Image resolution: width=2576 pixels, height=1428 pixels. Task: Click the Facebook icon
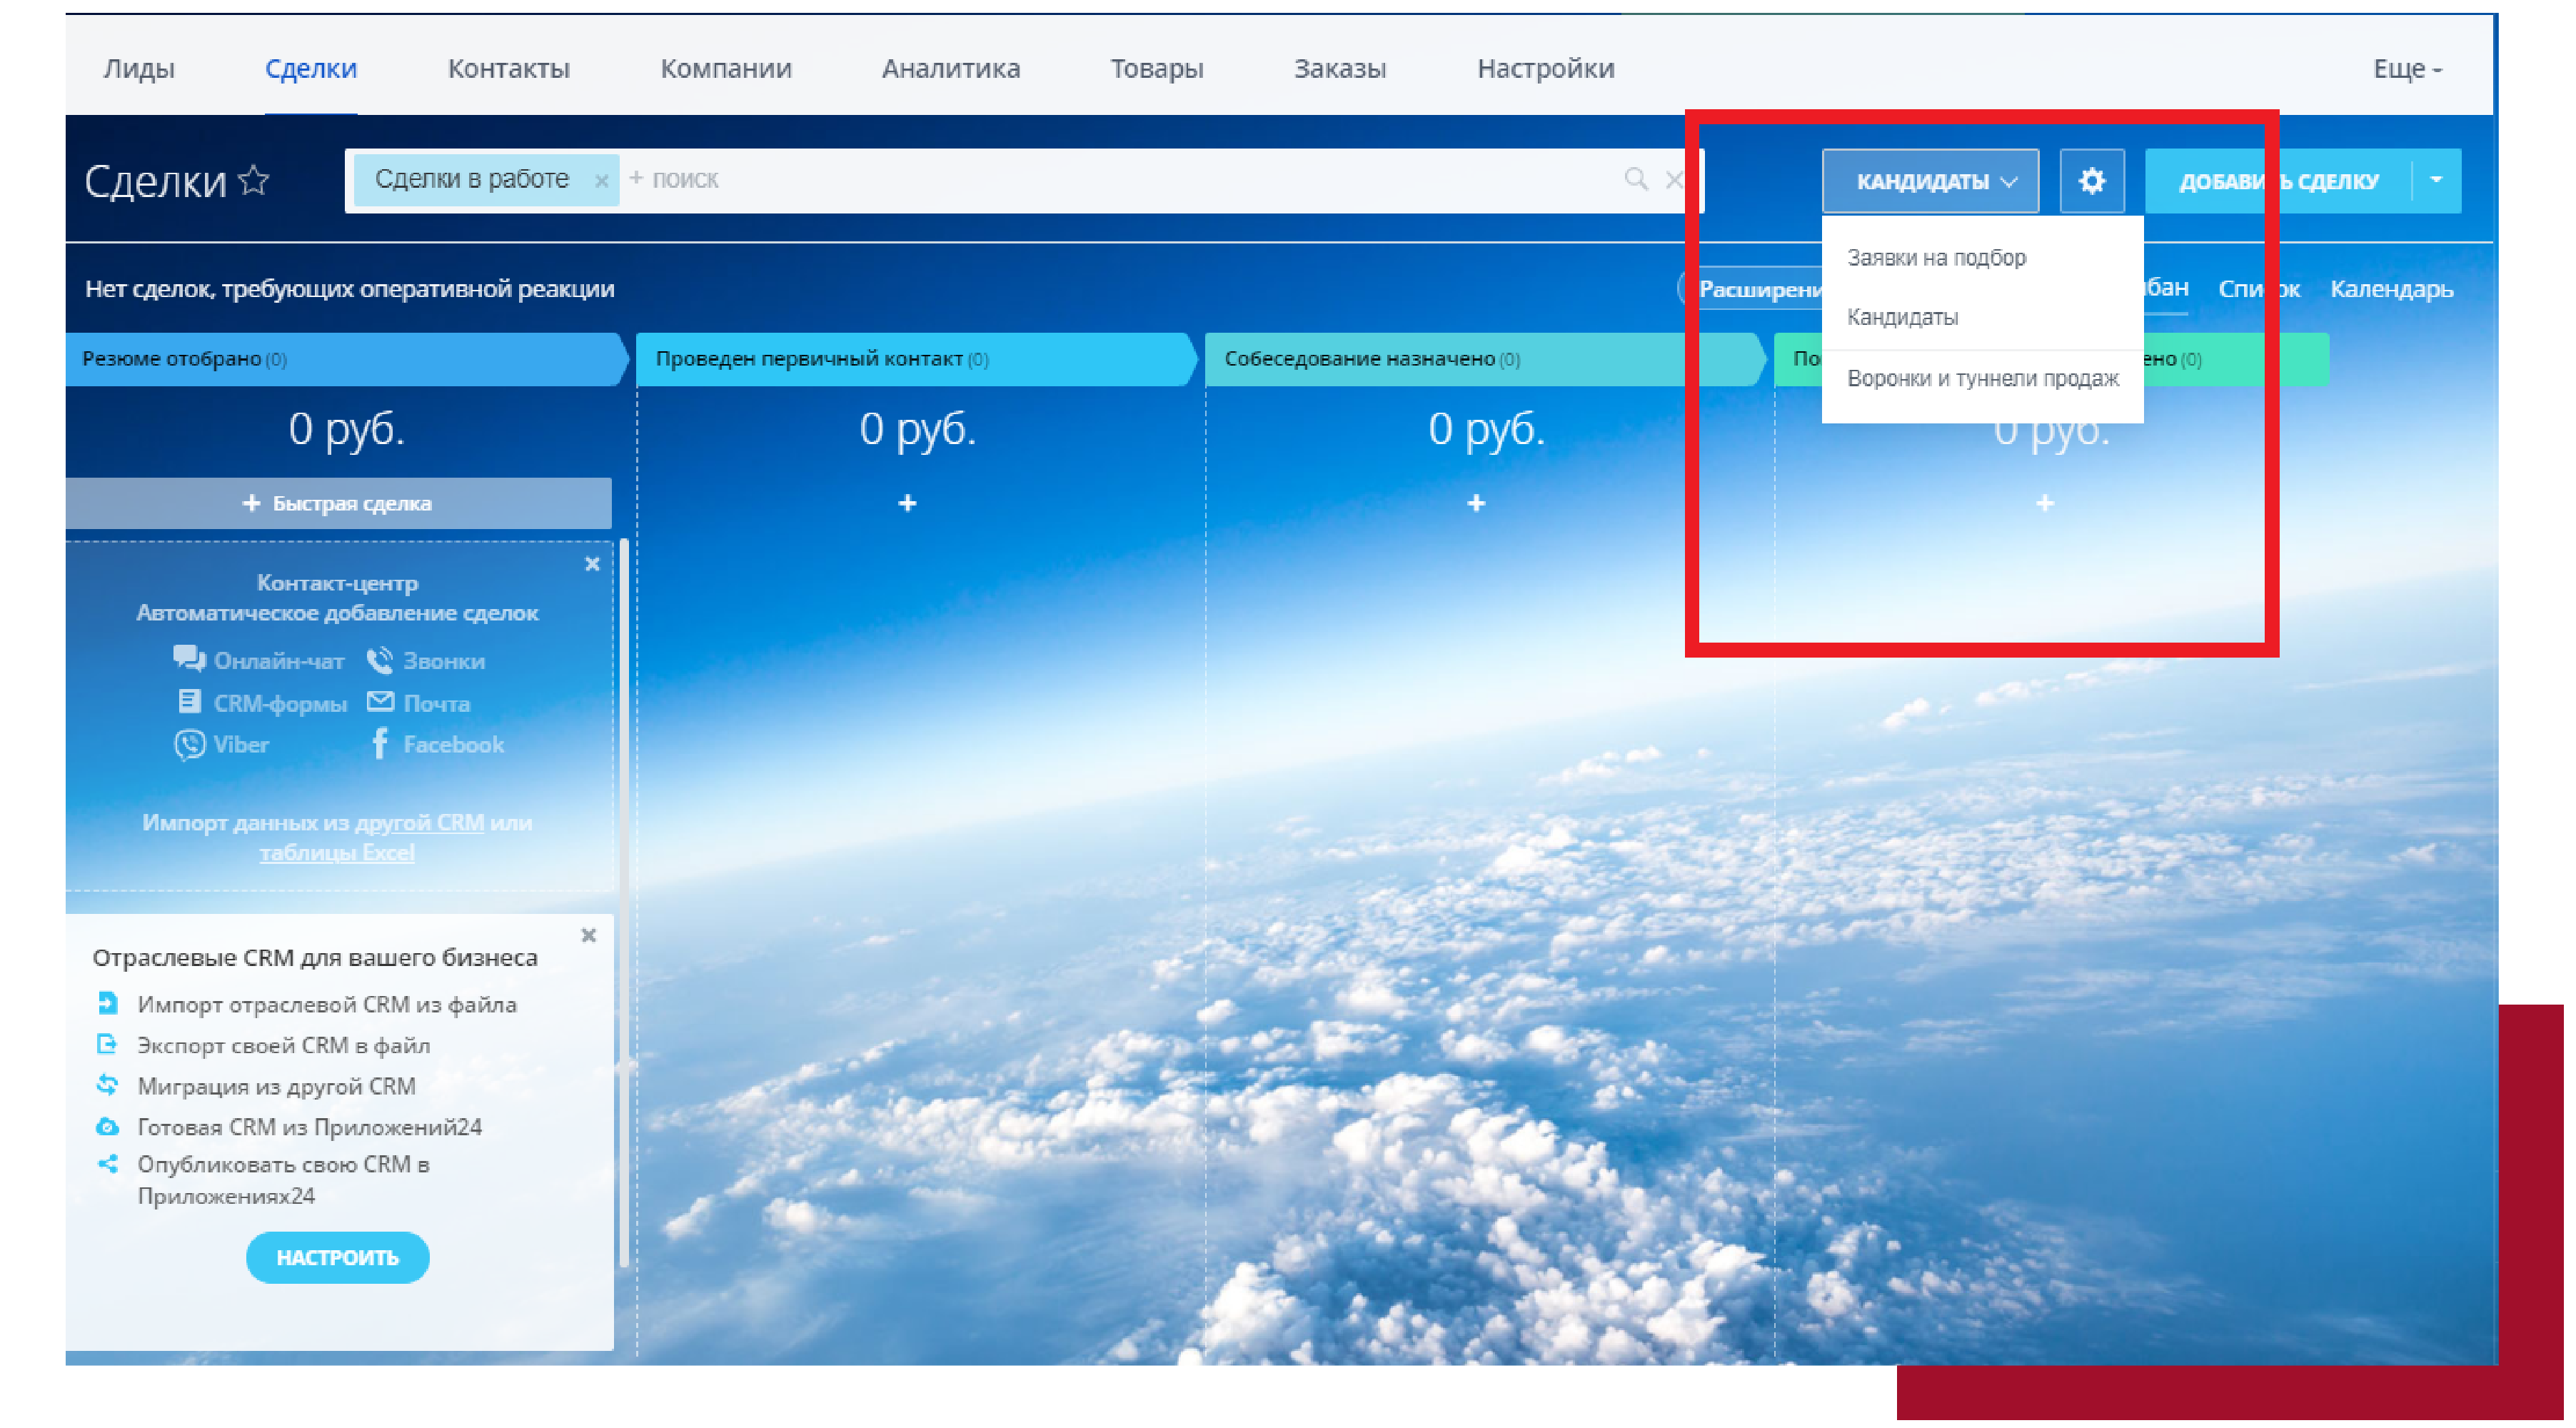(380, 744)
